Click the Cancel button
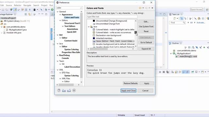This screenshot has height=117, width=209. tap(145, 91)
